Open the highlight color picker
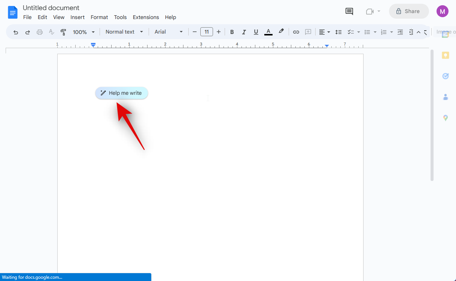Screen dimensions: 456x281 (x=281, y=32)
